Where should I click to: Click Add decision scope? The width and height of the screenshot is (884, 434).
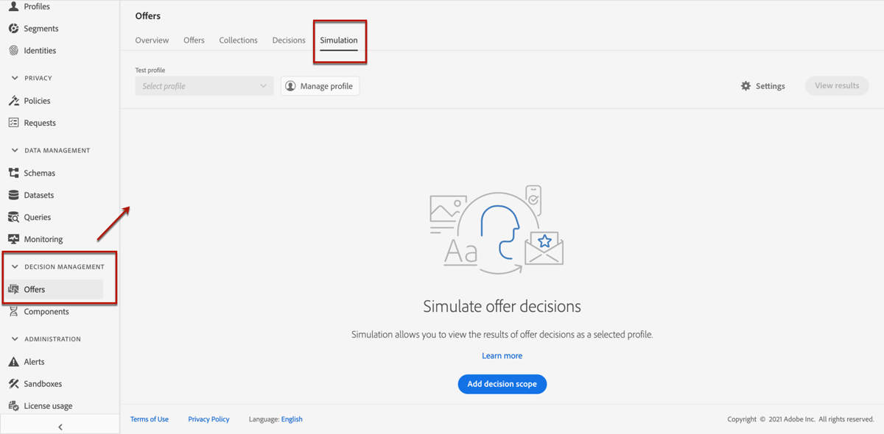click(502, 383)
